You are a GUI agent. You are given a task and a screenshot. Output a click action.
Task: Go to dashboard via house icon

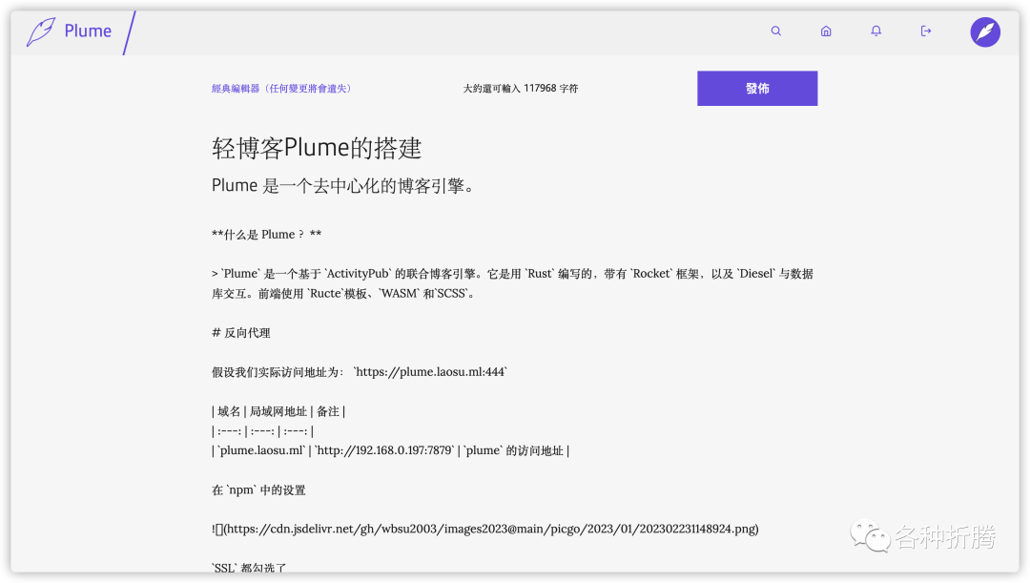826,31
